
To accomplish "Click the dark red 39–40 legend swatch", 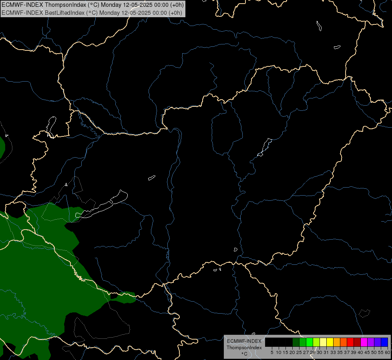I will coord(357,342).
